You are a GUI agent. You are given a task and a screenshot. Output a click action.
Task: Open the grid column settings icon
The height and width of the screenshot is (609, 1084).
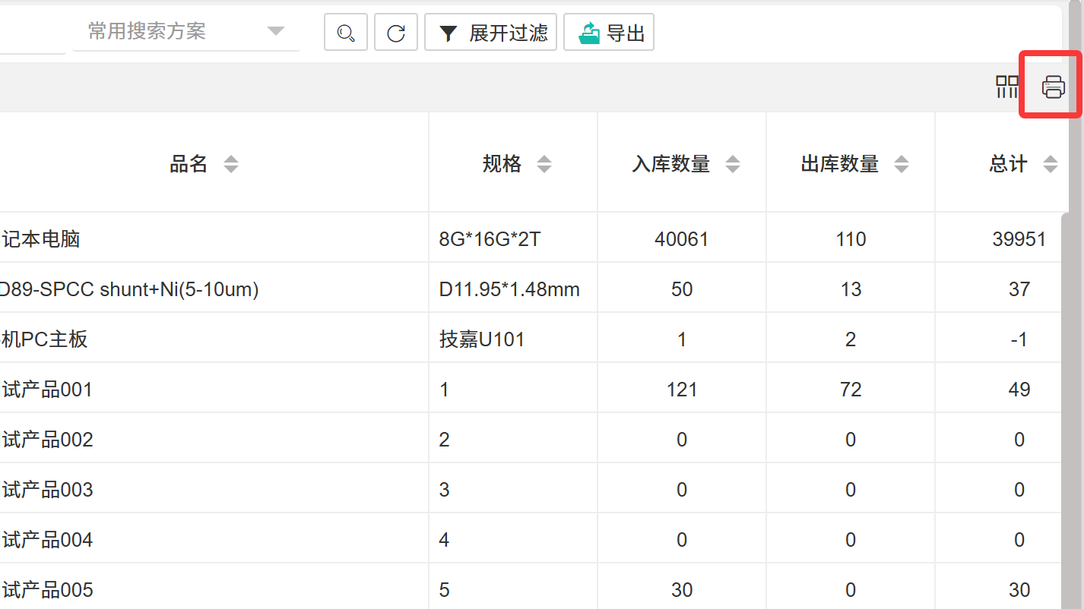point(1007,87)
